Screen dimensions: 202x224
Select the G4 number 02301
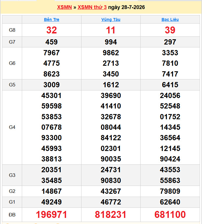111,148
